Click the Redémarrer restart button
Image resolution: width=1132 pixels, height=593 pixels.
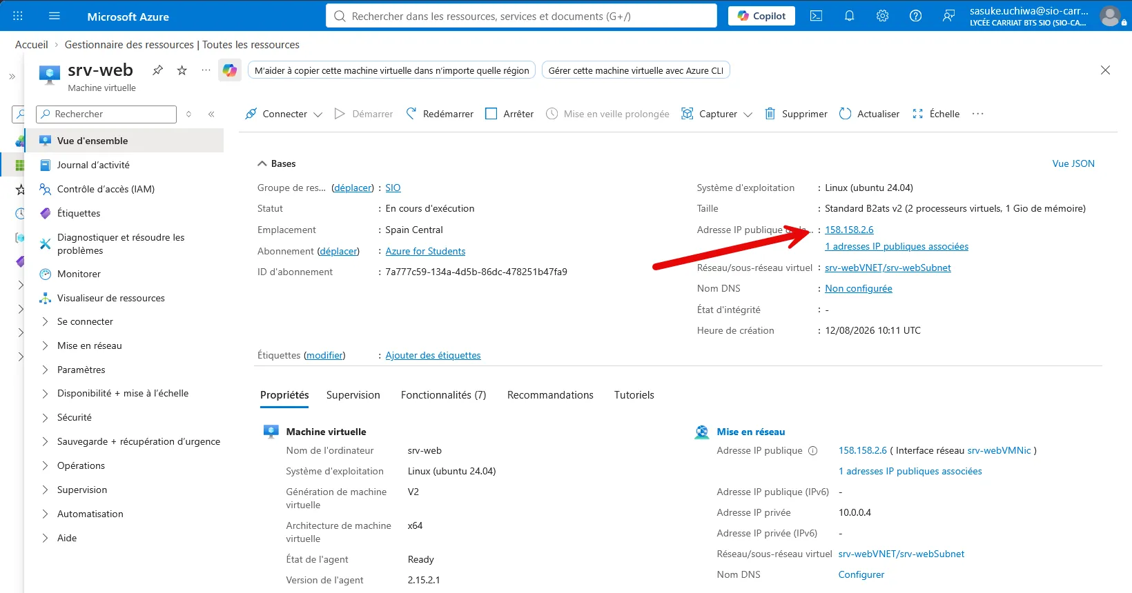tap(440, 114)
